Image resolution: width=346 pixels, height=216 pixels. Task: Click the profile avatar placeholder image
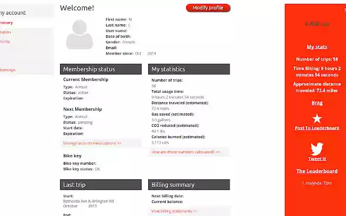pyautogui.click(x=79, y=35)
